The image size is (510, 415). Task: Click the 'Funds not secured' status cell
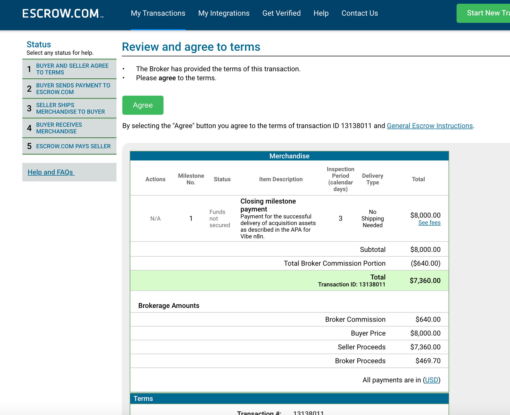point(220,218)
